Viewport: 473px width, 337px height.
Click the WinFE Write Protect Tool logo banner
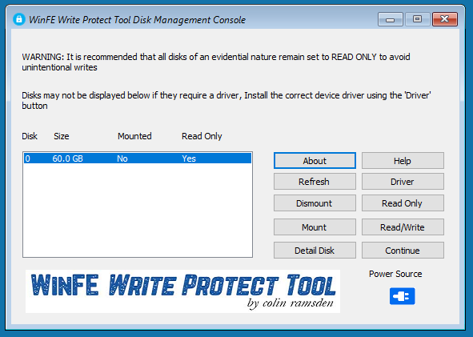point(182,291)
